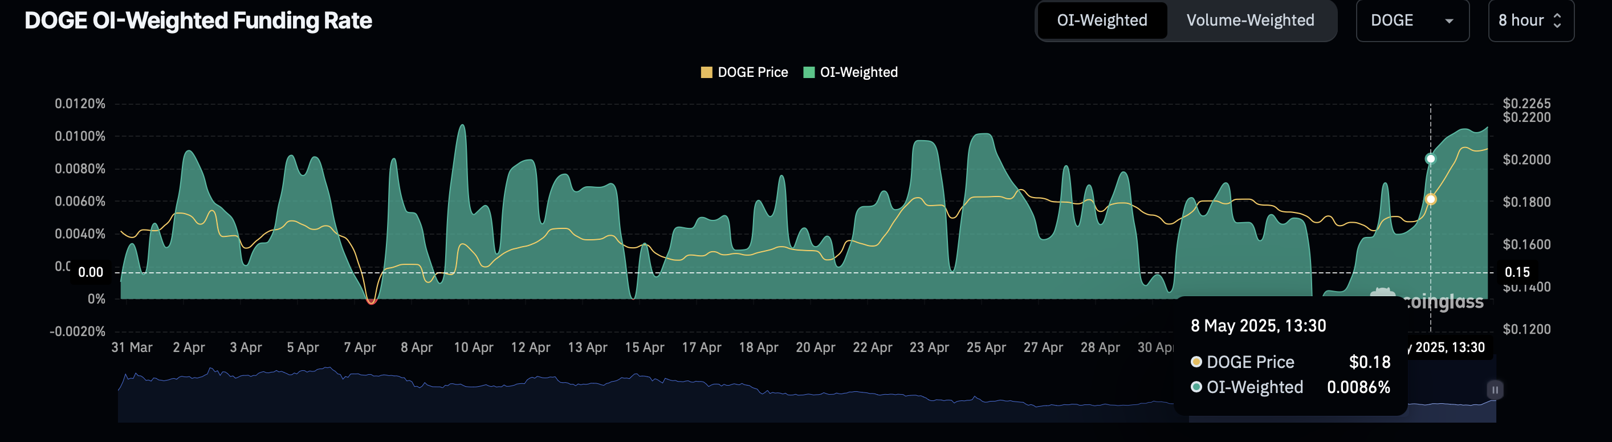
Task: Click the '0.0040%' y-axis label
Action: tap(80, 234)
